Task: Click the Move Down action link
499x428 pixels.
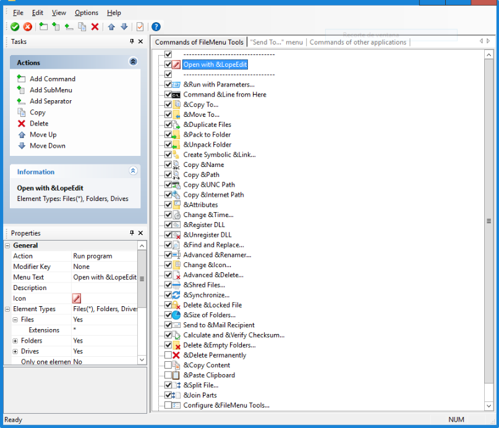Action: click(x=48, y=146)
